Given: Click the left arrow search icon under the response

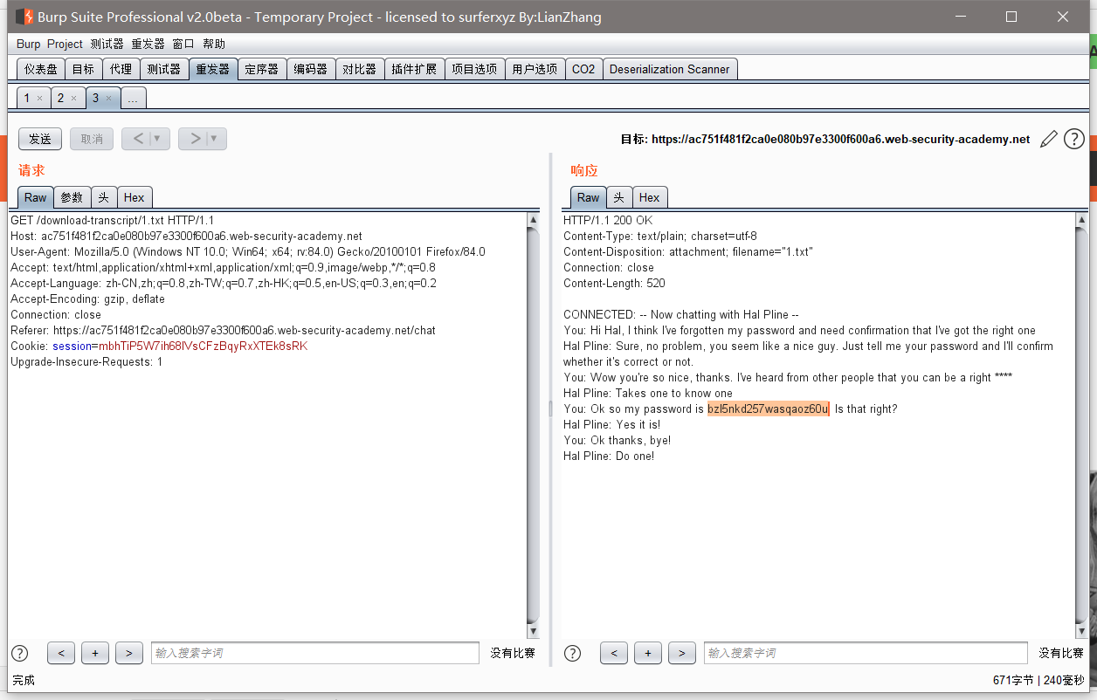Looking at the screenshot, I should point(613,652).
